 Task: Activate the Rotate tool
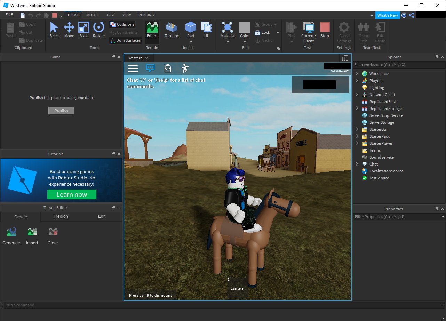click(99, 30)
